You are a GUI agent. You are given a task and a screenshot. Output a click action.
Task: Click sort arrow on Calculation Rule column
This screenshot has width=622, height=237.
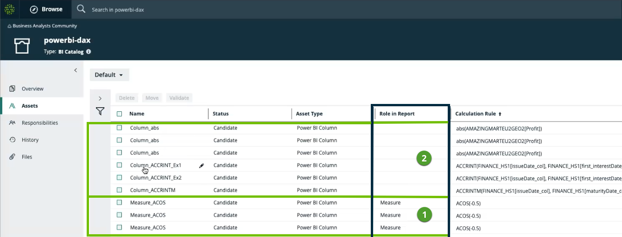pos(500,114)
